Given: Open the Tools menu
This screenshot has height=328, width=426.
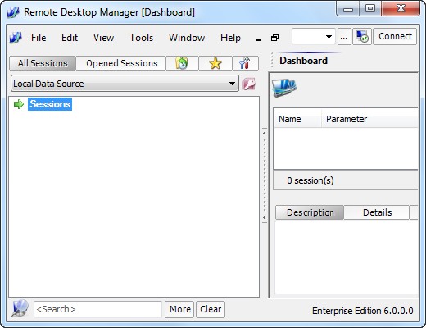Looking at the screenshot, I should 142,38.
